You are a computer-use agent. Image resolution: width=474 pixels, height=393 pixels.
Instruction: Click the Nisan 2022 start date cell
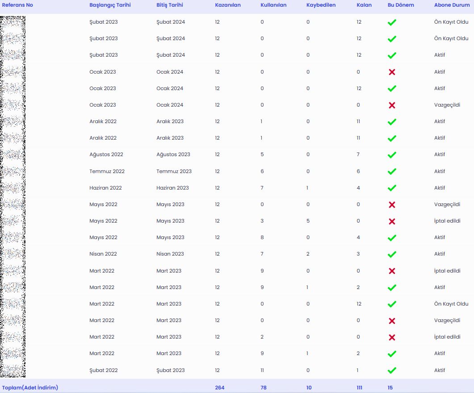103,254
